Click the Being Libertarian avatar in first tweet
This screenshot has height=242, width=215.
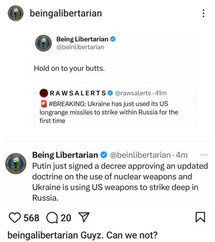[x=43, y=43]
